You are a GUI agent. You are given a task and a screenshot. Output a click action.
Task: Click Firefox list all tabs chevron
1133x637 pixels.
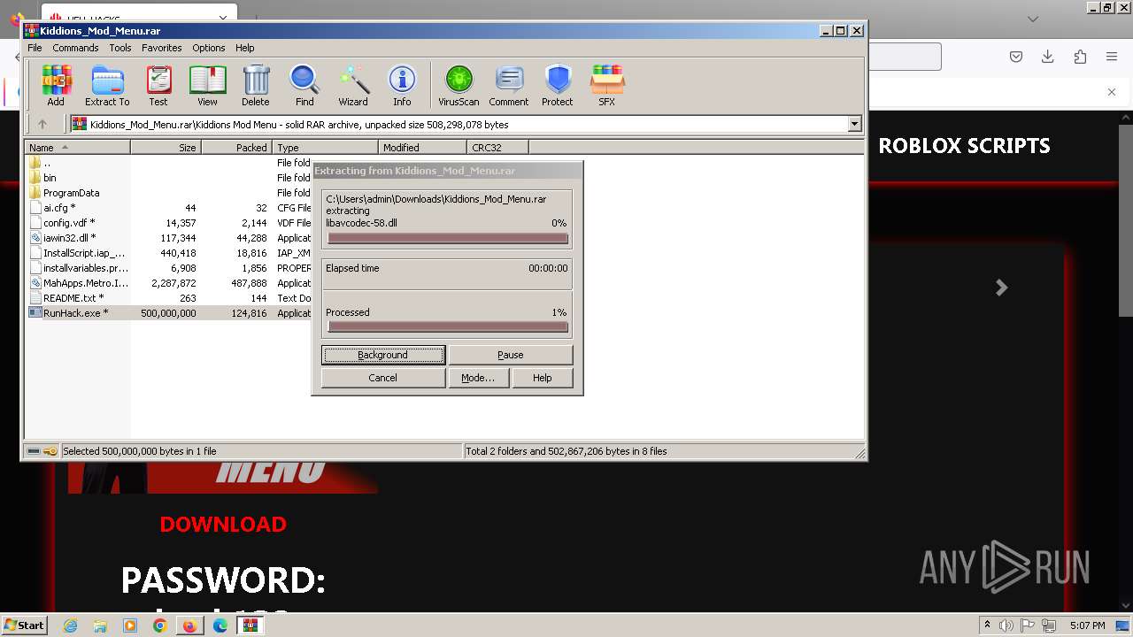coord(1033,19)
